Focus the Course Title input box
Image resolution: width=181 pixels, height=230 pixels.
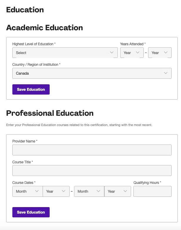point(92,170)
